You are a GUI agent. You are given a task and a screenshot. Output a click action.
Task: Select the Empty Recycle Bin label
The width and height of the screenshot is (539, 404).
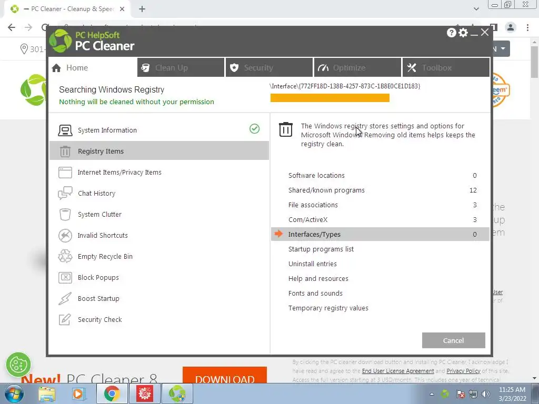tap(105, 256)
